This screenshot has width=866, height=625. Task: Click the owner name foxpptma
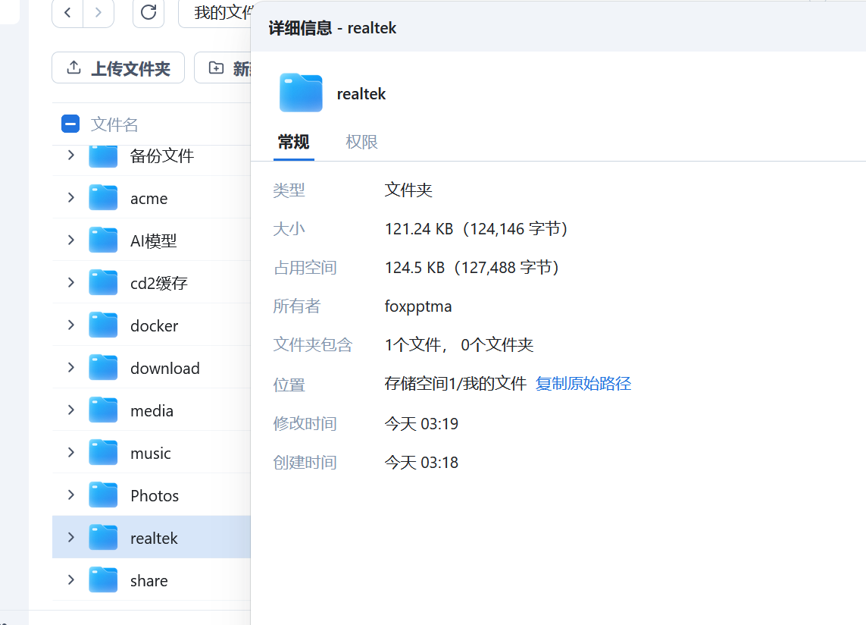point(418,306)
